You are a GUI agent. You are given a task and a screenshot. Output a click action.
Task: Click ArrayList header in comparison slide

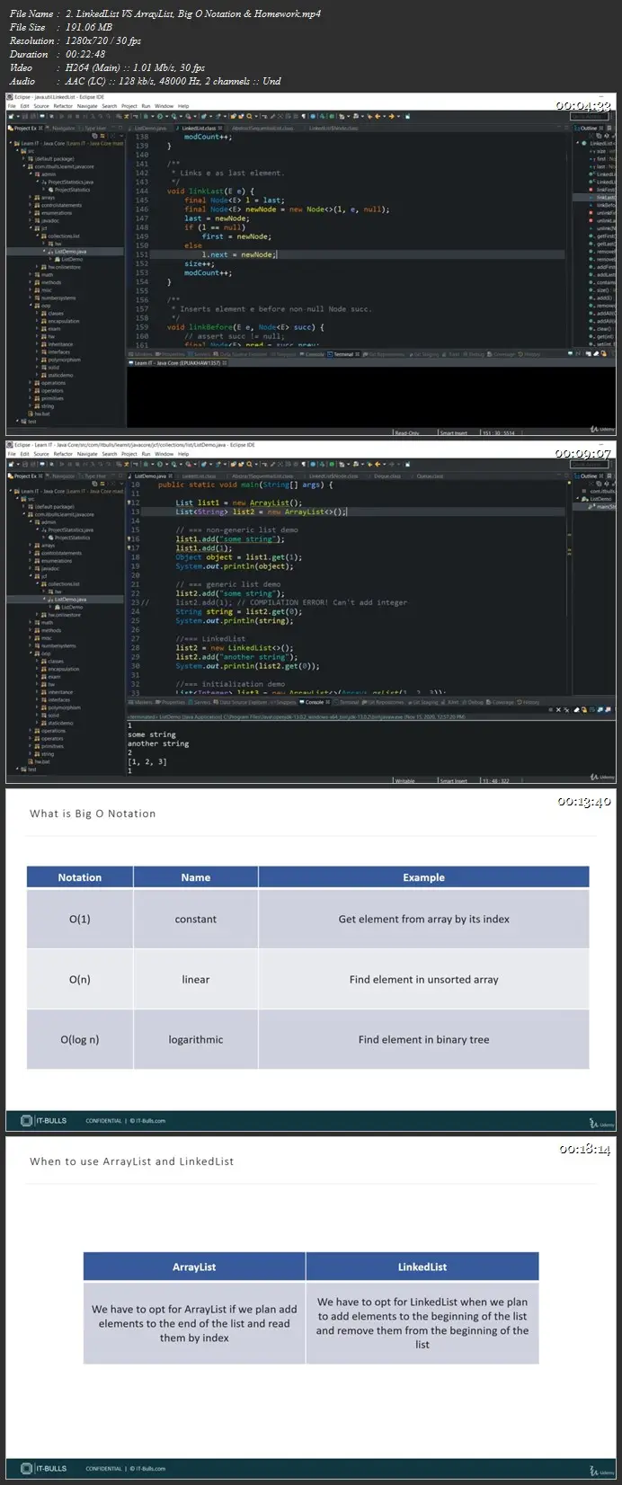point(194,1267)
